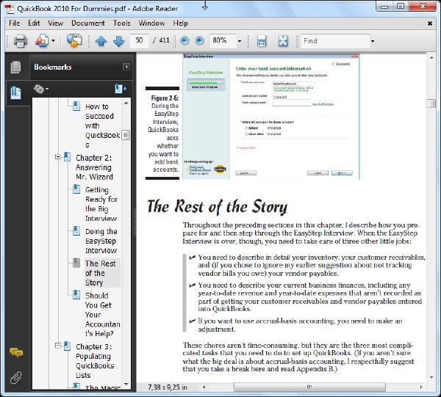Click the page number field showing 50

click(x=139, y=40)
